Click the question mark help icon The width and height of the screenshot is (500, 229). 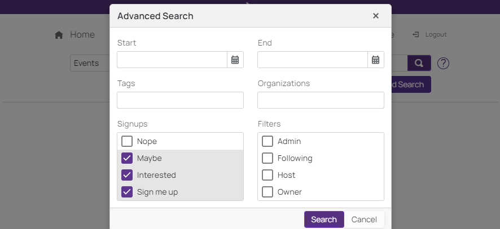tap(443, 63)
